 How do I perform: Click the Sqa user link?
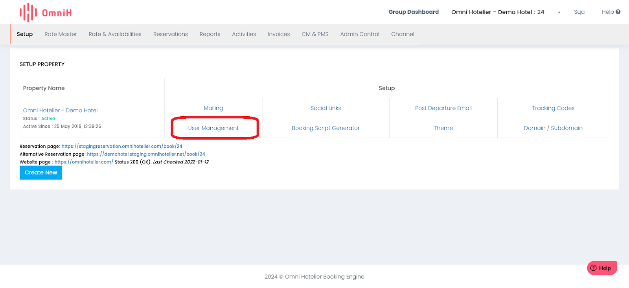click(579, 12)
